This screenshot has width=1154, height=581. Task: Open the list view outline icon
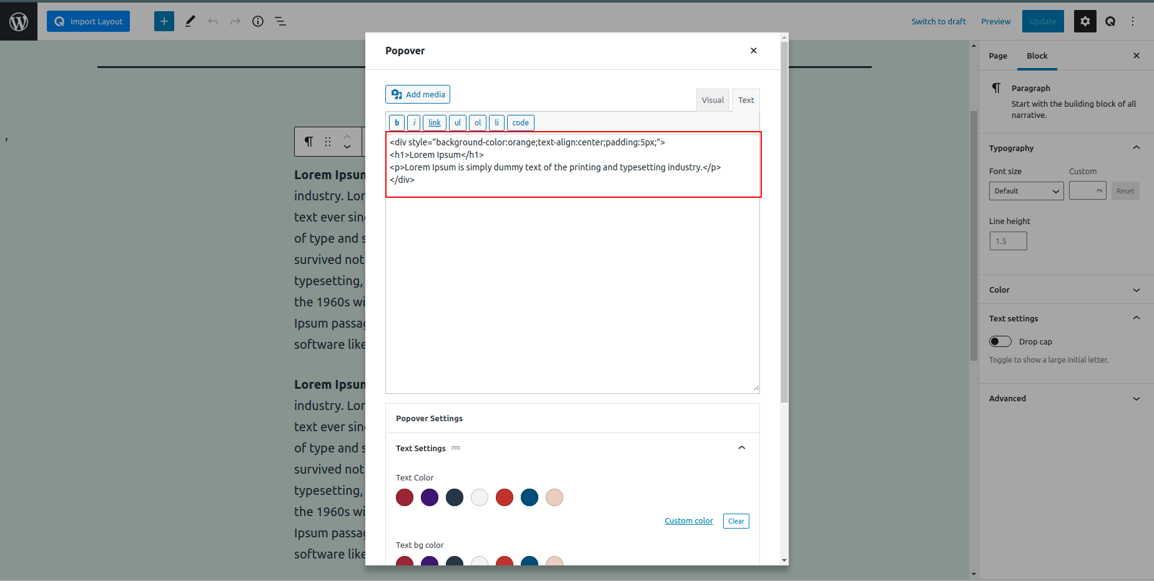tap(280, 21)
